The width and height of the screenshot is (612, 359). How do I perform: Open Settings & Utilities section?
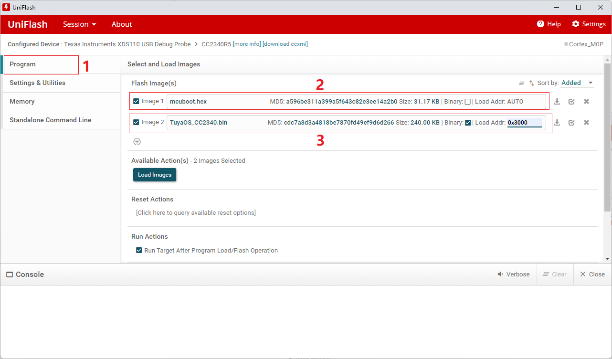click(60, 83)
